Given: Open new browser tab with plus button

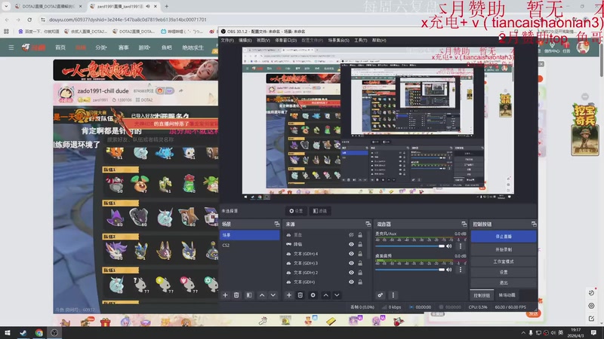Looking at the screenshot, I should [166, 6].
